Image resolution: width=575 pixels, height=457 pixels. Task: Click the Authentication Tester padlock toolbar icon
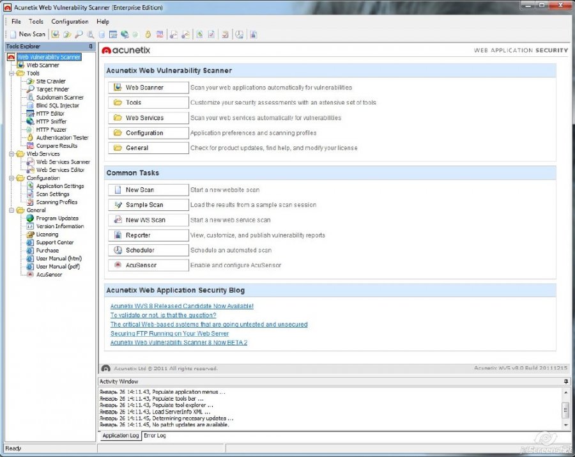(148, 35)
